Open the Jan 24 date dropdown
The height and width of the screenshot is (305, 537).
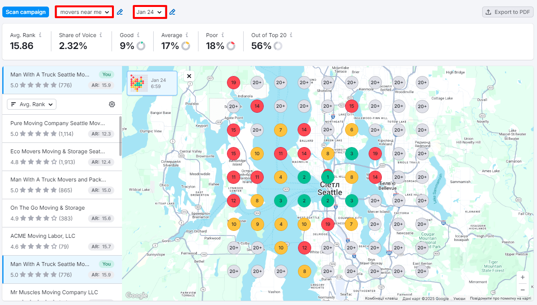coord(150,12)
